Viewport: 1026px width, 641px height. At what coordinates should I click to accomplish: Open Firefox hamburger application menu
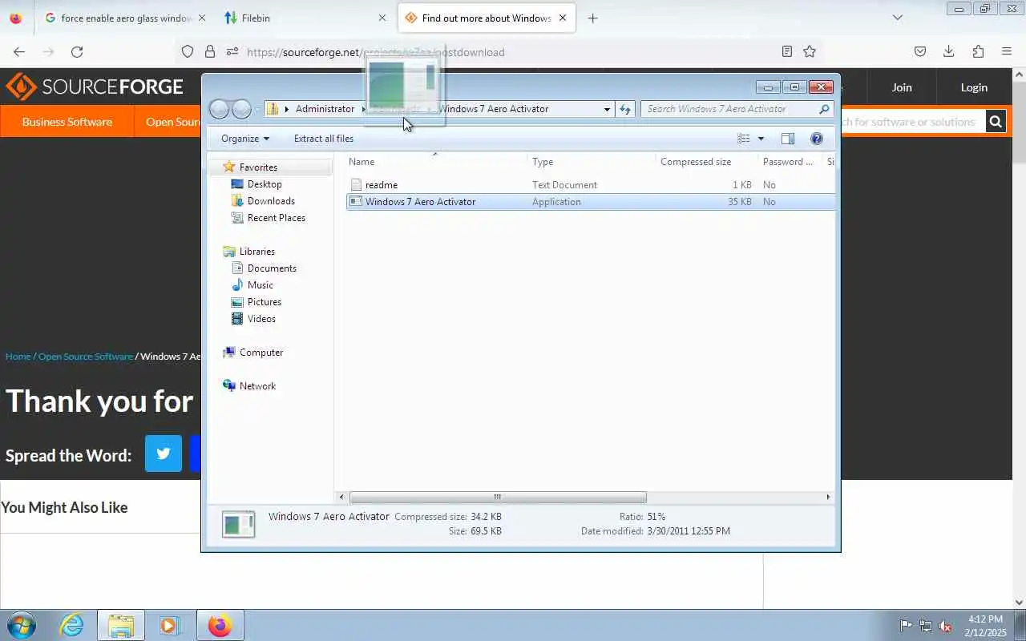click(x=1007, y=51)
